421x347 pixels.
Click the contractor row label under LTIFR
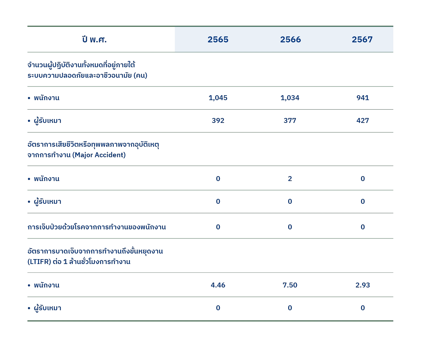click(47, 308)
